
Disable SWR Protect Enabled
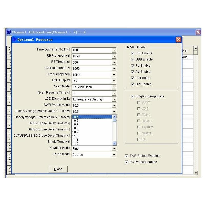(126, 156)
